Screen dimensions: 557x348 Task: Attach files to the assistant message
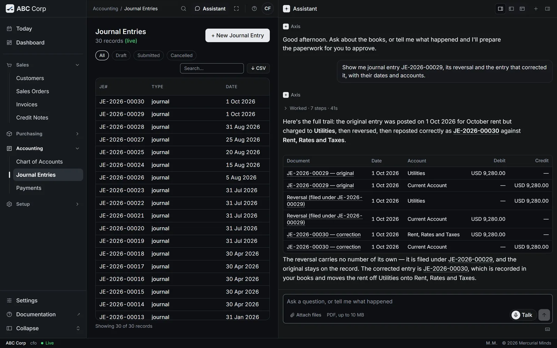point(306,315)
